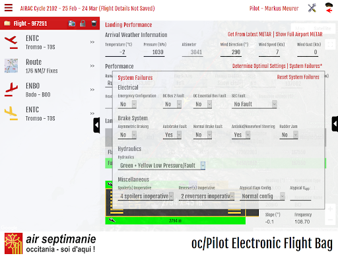Viewport: 338px width, 256px height.
Task: Click the Route map thumbnail icon
Action: pos(11,66)
